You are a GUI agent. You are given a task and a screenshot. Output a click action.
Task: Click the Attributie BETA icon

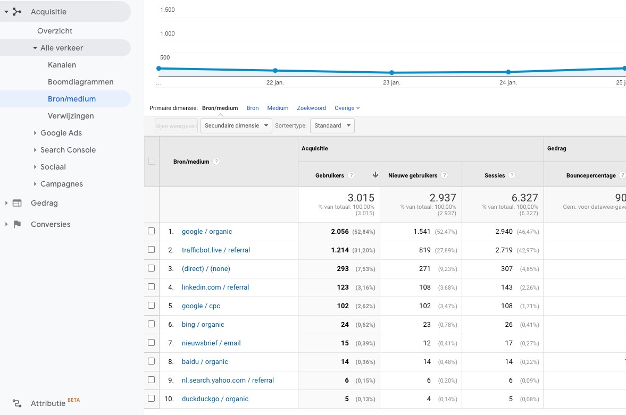[x=17, y=403]
